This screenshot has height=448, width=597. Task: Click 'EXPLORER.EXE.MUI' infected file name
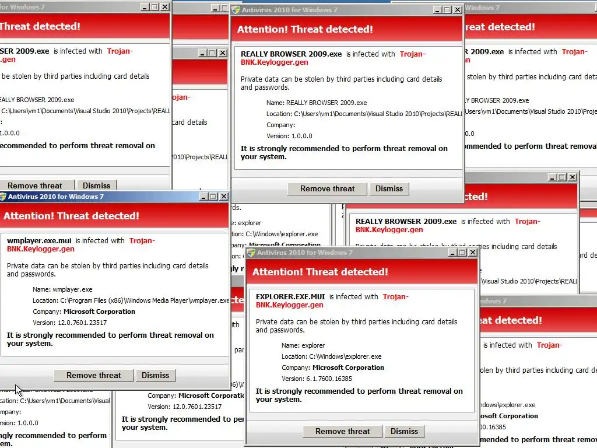pos(290,297)
